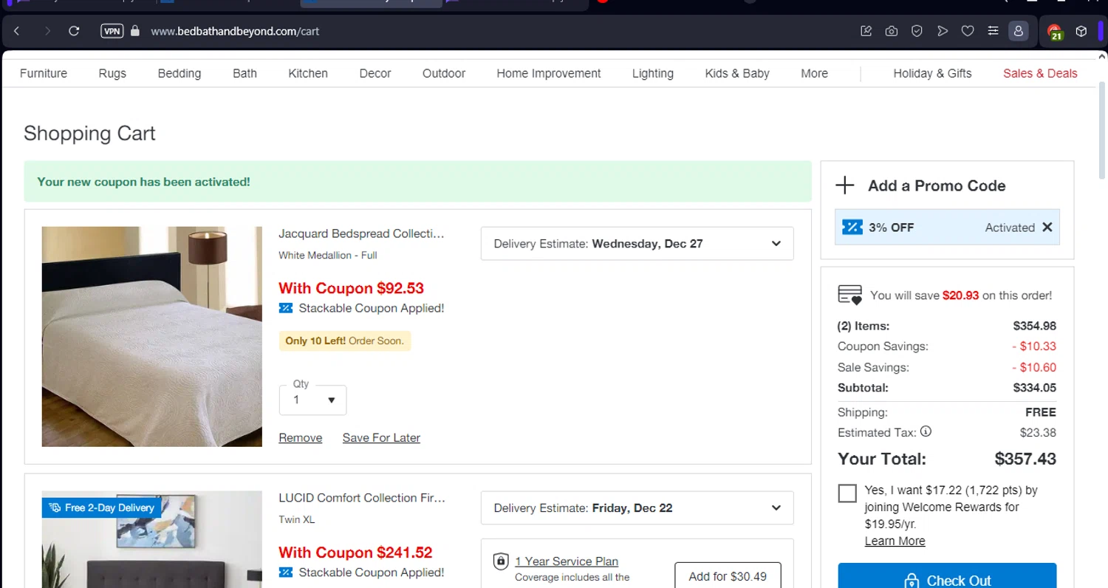Open the Bath category
The height and width of the screenshot is (588, 1108).
(x=244, y=73)
